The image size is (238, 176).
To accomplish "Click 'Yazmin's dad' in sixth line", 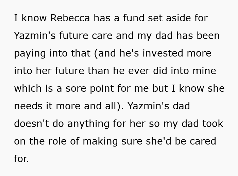I will pyautogui.click(x=159, y=106).
